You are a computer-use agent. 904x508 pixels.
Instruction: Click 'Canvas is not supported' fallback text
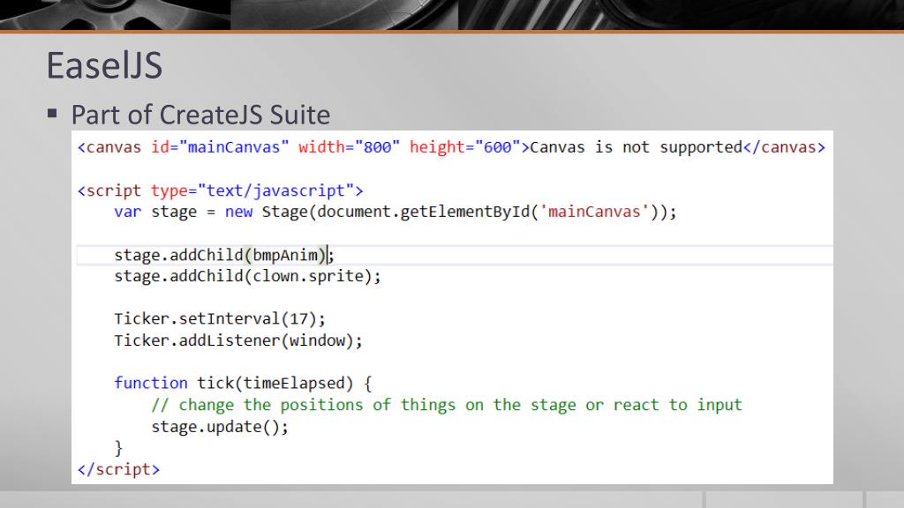point(636,147)
